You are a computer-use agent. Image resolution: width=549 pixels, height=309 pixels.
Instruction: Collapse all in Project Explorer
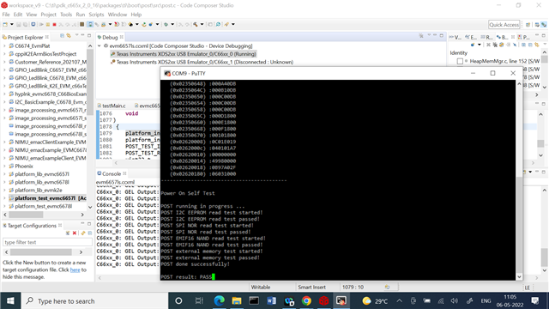[x=62, y=36]
